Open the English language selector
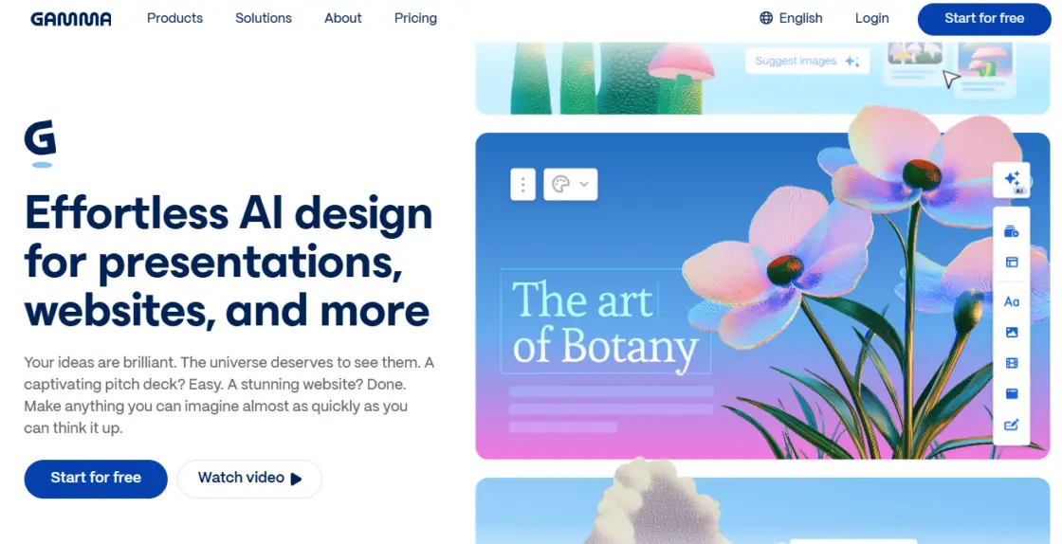The image size is (1062, 544). tap(791, 18)
